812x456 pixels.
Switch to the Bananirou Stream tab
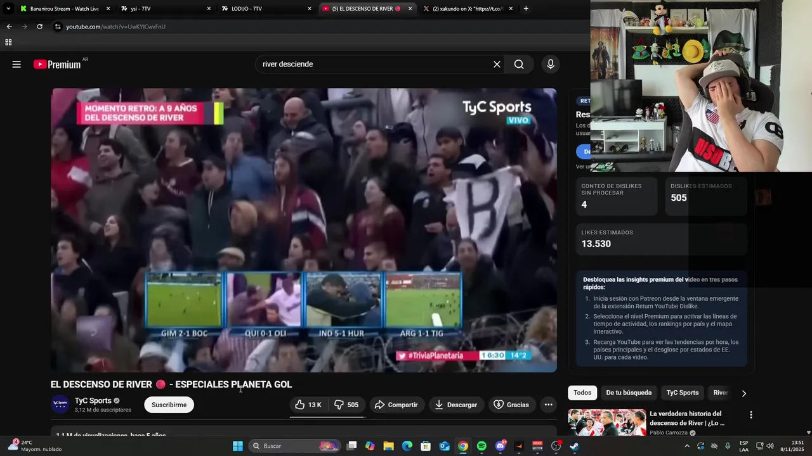[63, 9]
